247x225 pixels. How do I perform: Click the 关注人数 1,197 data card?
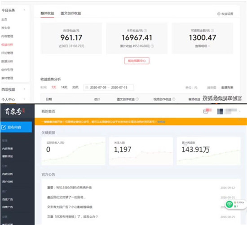(x=141, y=151)
